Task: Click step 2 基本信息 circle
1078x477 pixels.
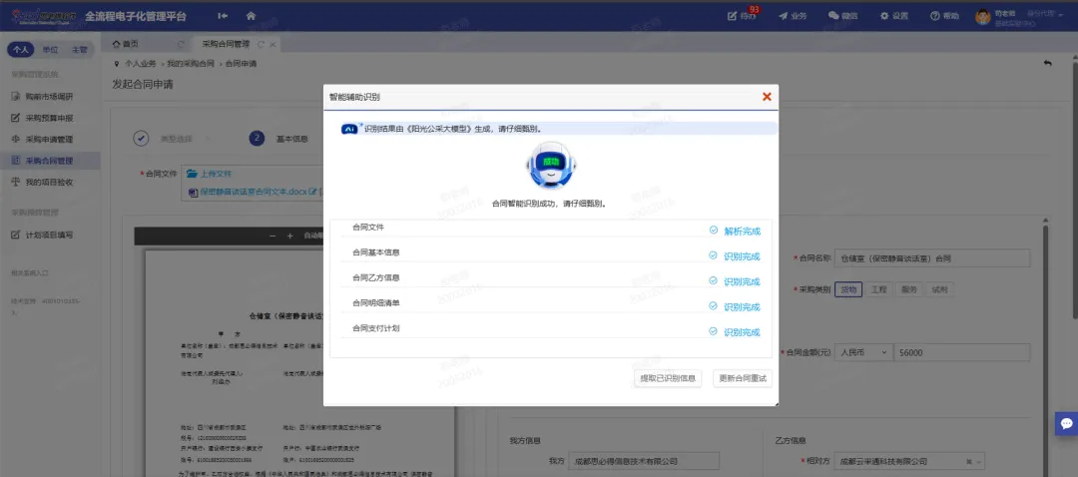Action: click(258, 138)
